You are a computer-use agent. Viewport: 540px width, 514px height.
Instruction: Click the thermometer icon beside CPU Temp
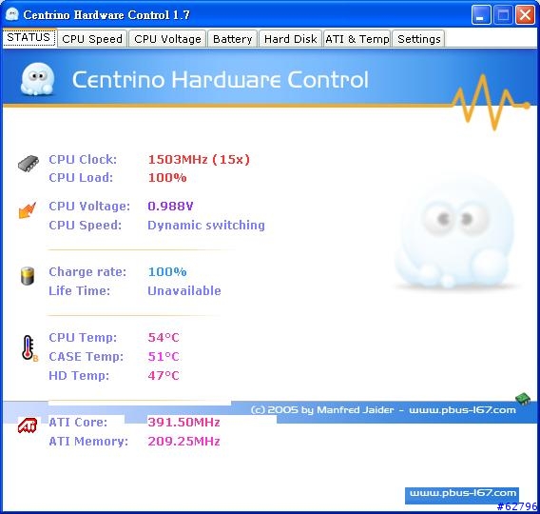[29, 347]
